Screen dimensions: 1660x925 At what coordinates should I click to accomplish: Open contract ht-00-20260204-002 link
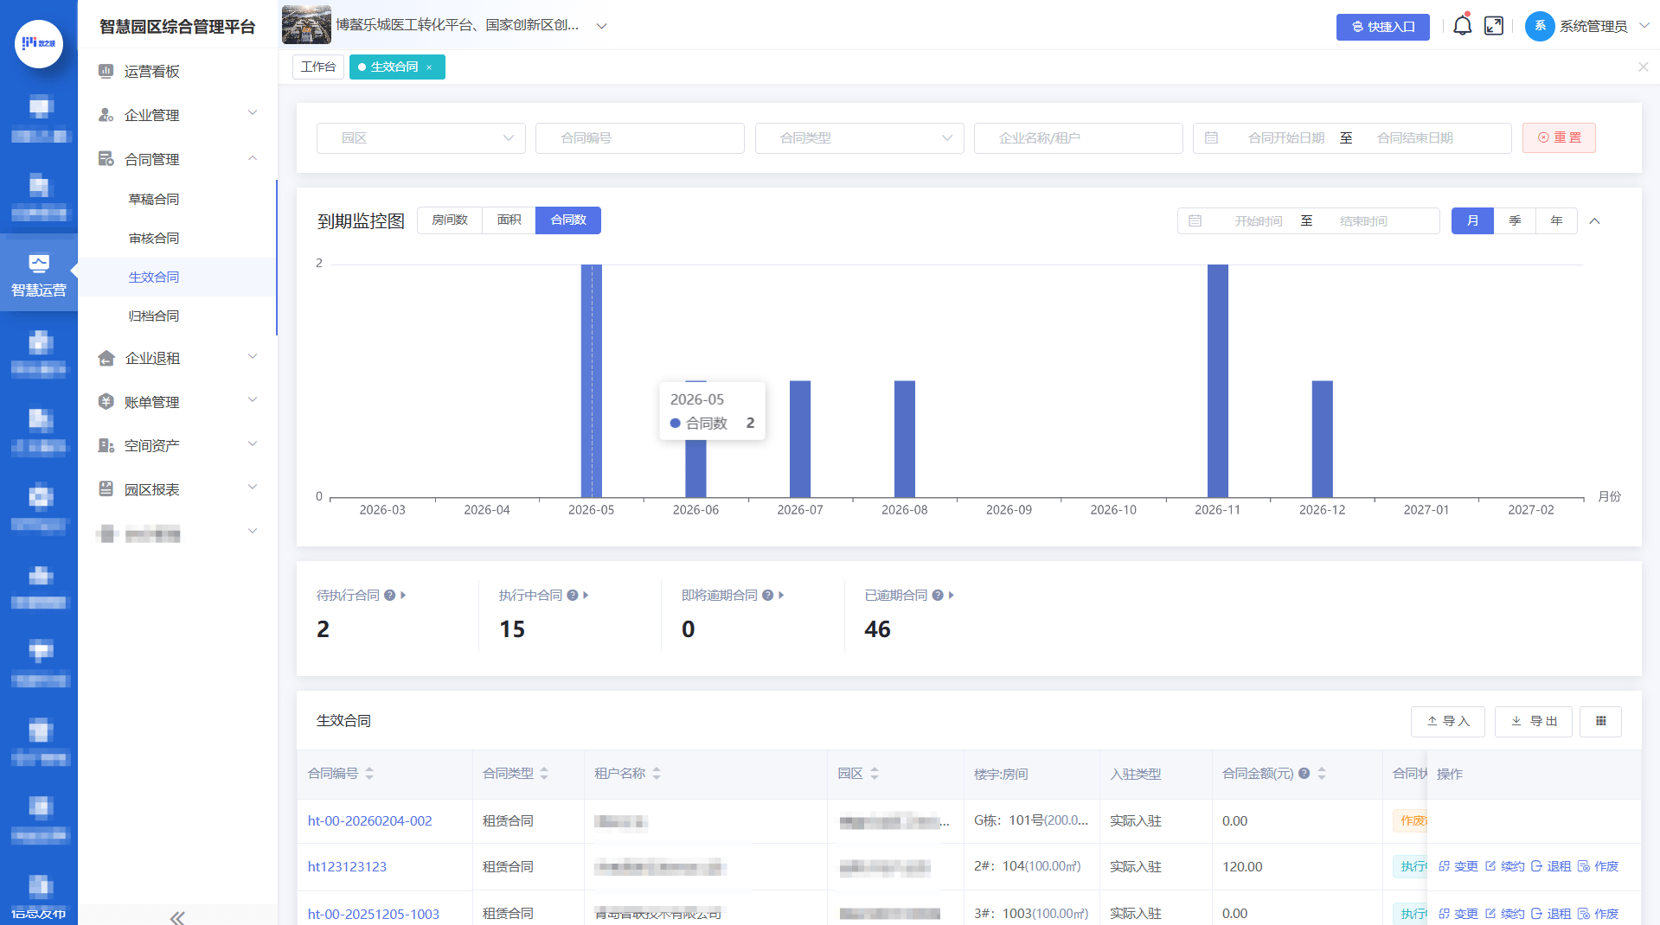click(x=369, y=821)
